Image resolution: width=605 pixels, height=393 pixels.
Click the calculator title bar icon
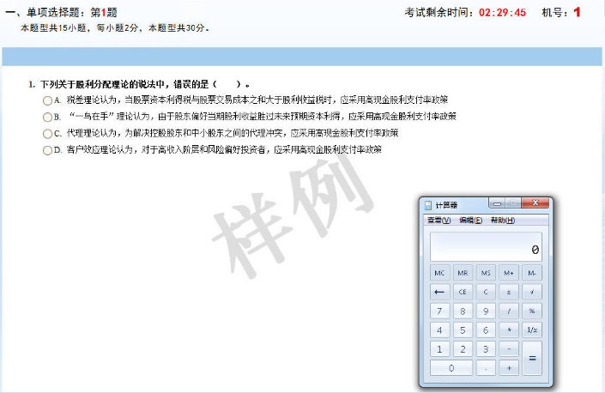pos(429,205)
